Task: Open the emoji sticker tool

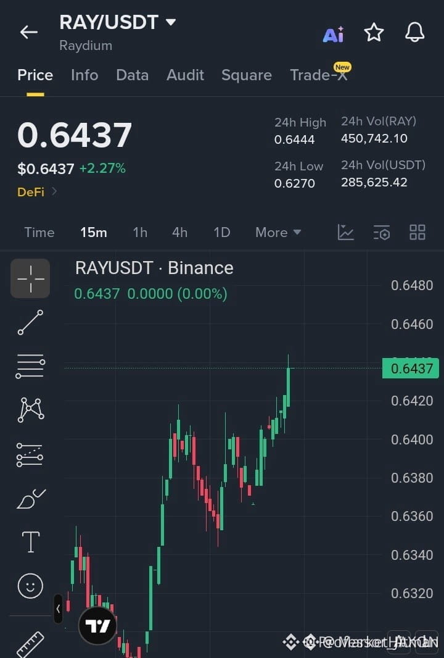Action: click(x=30, y=585)
